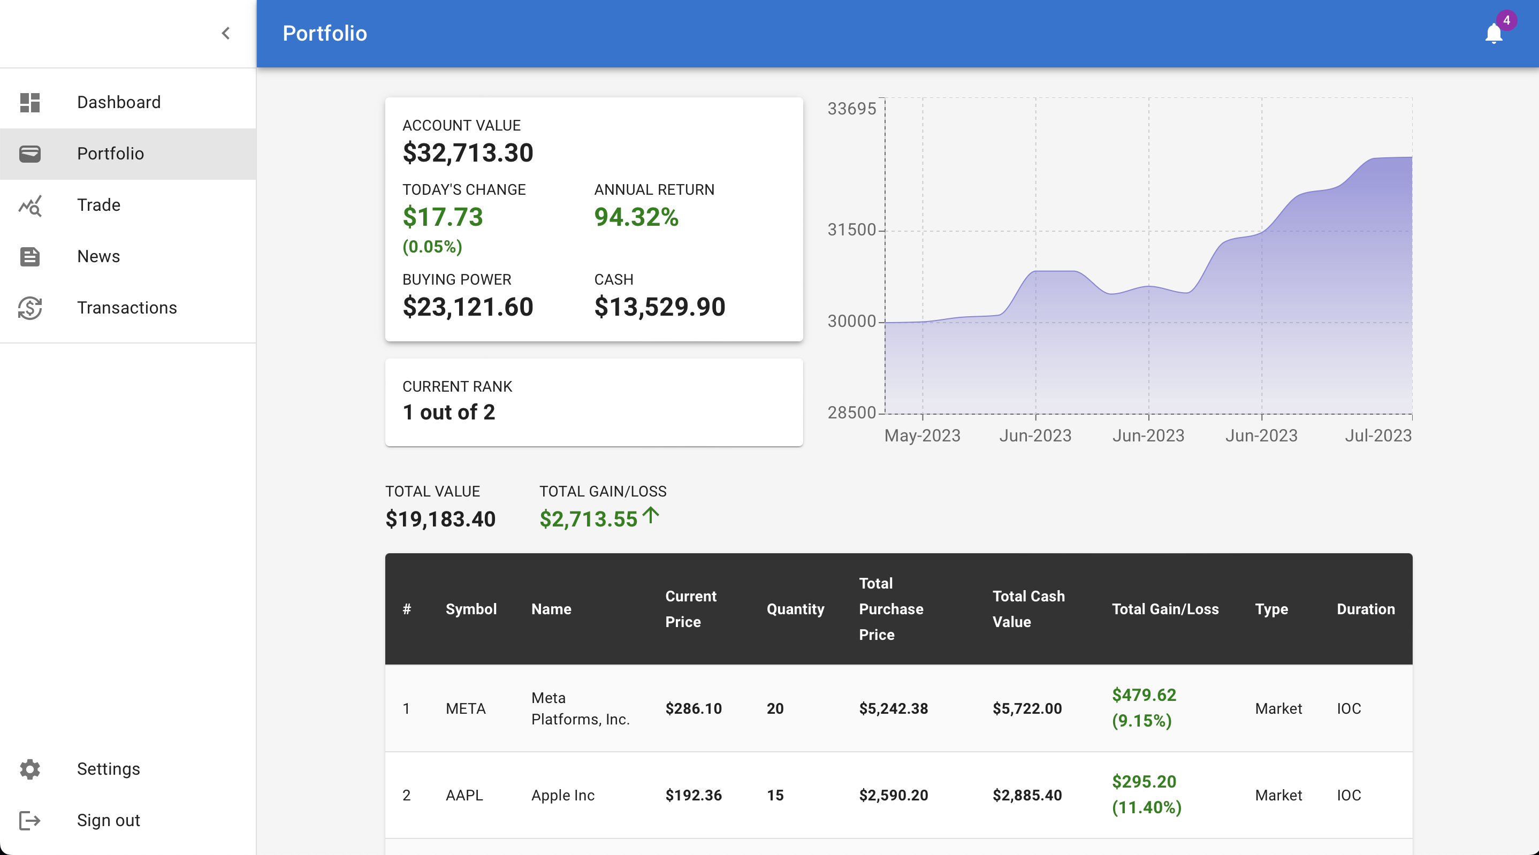Click the Dashboard grid icon
The width and height of the screenshot is (1539, 855).
(29, 102)
